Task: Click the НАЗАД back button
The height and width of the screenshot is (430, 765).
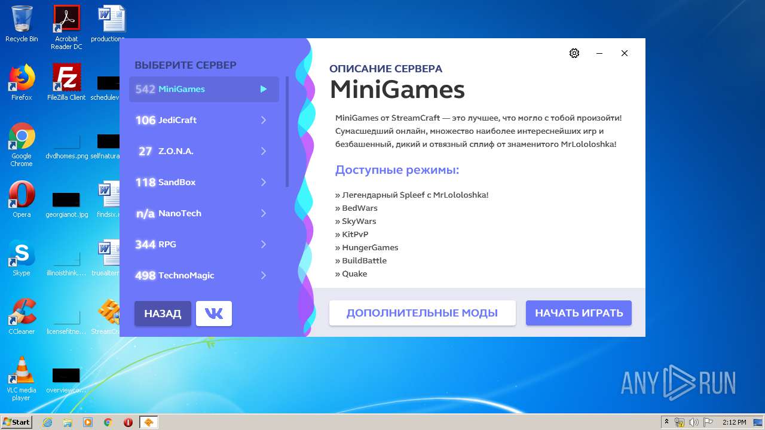Action: (163, 314)
